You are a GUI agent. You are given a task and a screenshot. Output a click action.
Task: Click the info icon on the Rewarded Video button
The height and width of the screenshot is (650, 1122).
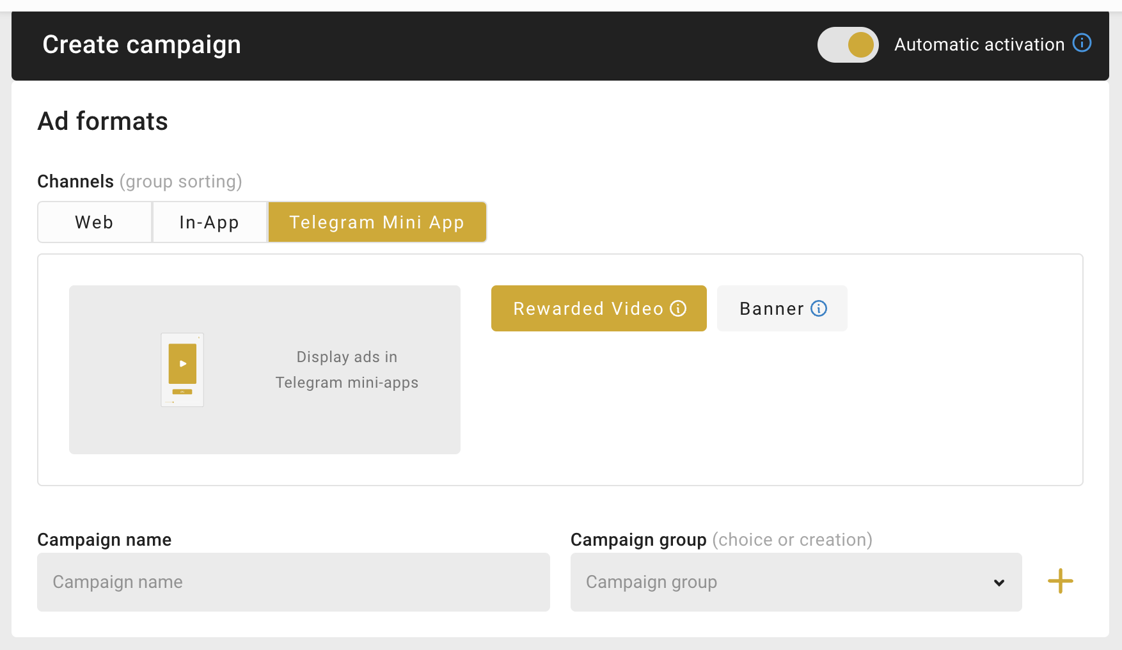678,308
